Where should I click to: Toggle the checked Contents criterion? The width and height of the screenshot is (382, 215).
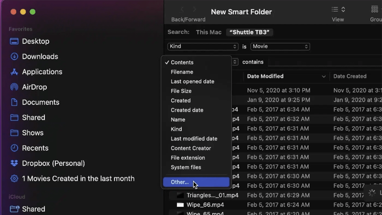(182, 62)
